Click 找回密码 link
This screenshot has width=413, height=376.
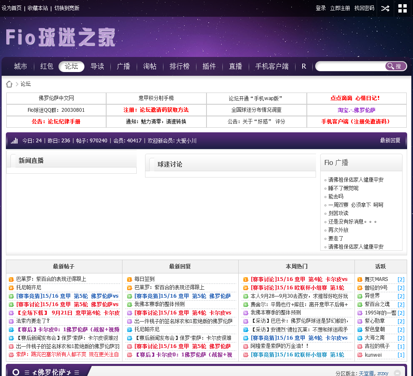click(x=364, y=8)
